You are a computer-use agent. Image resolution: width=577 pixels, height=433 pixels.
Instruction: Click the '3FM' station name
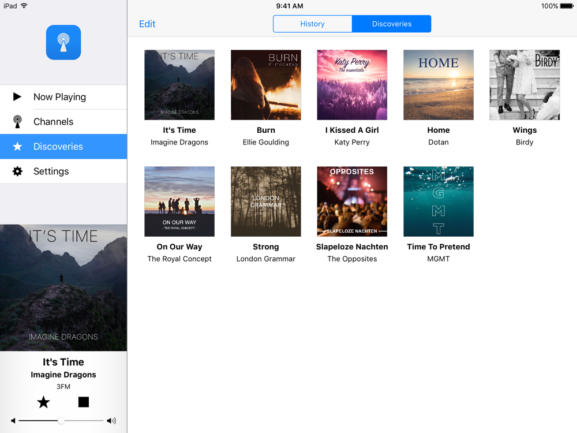click(63, 387)
